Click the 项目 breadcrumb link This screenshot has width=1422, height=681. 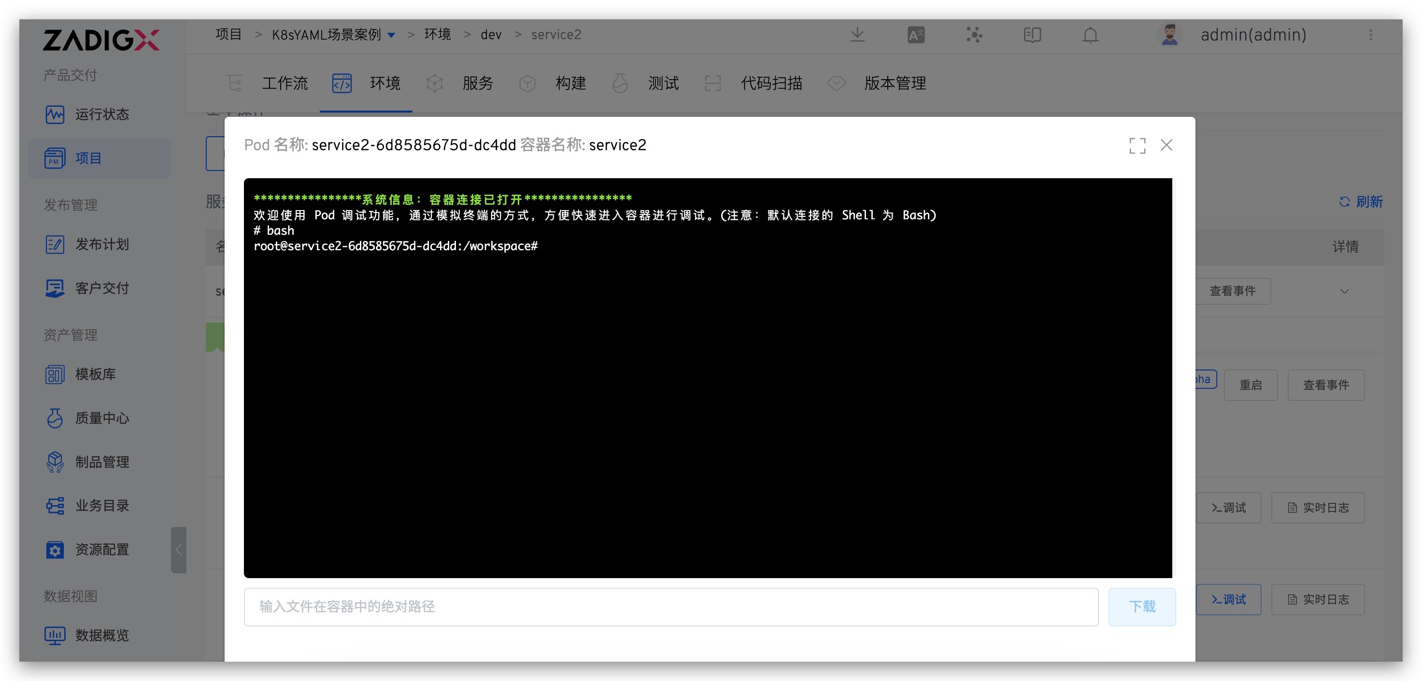tap(228, 35)
